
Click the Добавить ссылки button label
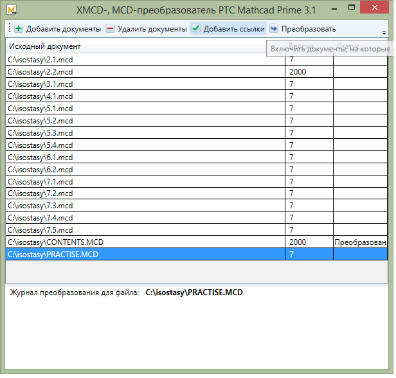234,29
